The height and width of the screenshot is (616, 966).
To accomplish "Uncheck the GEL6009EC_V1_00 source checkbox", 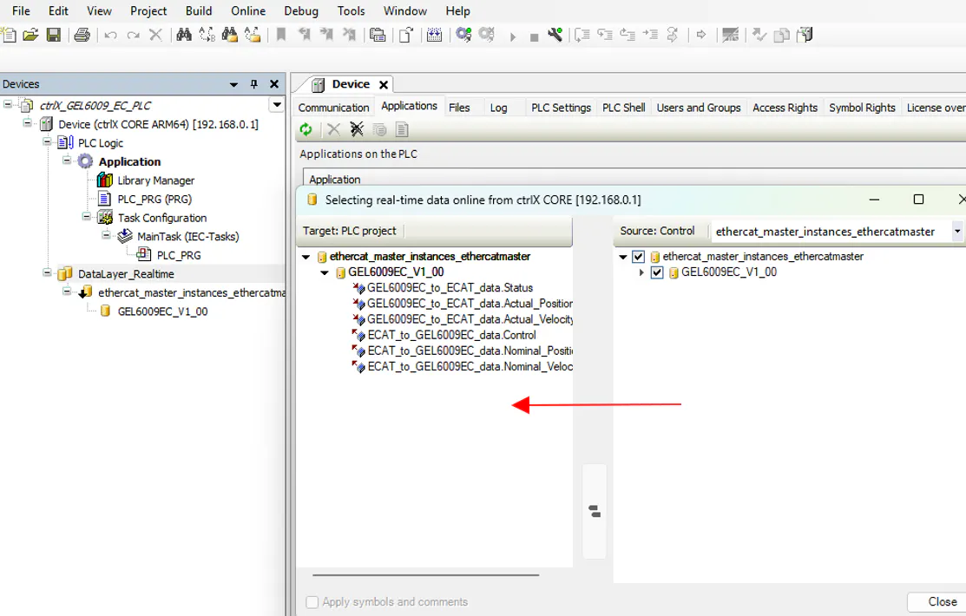I will [657, 272].
